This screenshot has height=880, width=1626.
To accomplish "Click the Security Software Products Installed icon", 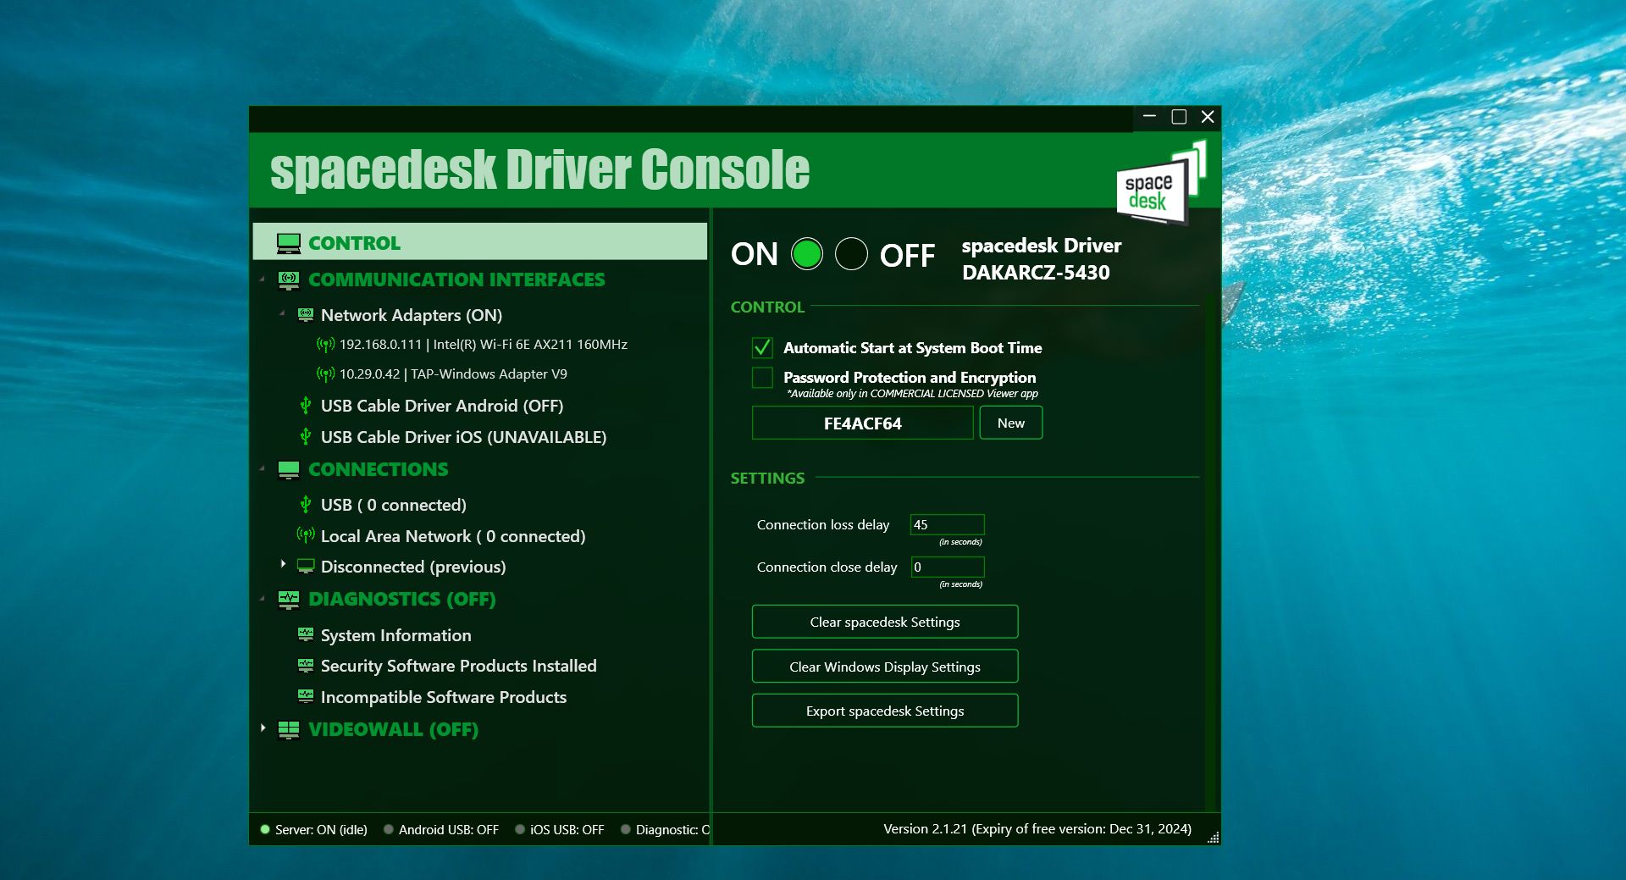I will (x=305, y=666).
